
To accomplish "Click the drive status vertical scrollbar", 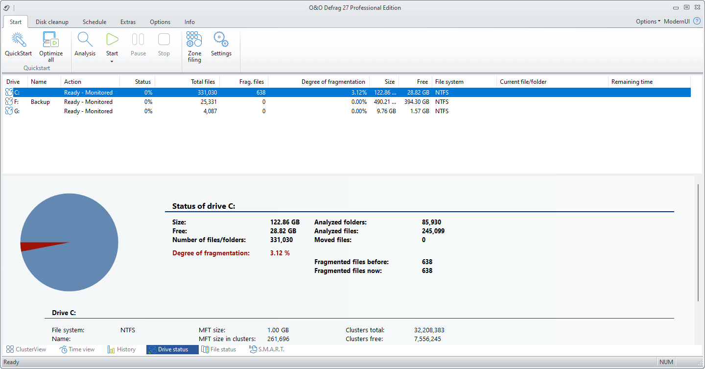I will click(x=699, y=243).
